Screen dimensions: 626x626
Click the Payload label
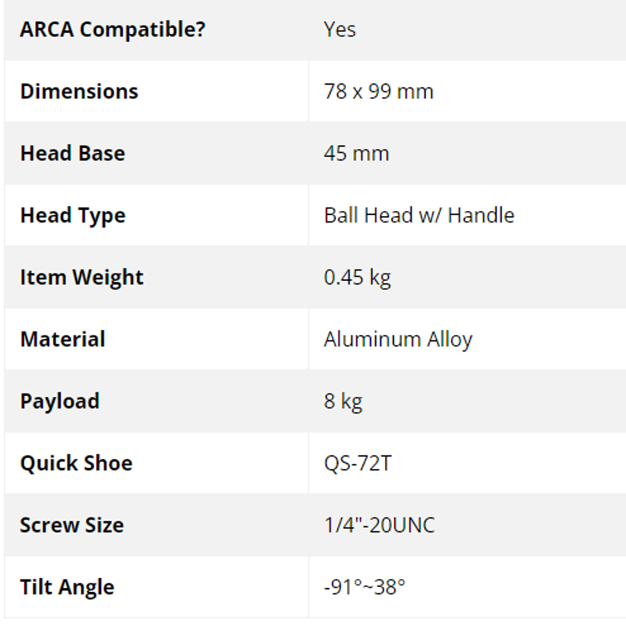[x=59, y=401]
